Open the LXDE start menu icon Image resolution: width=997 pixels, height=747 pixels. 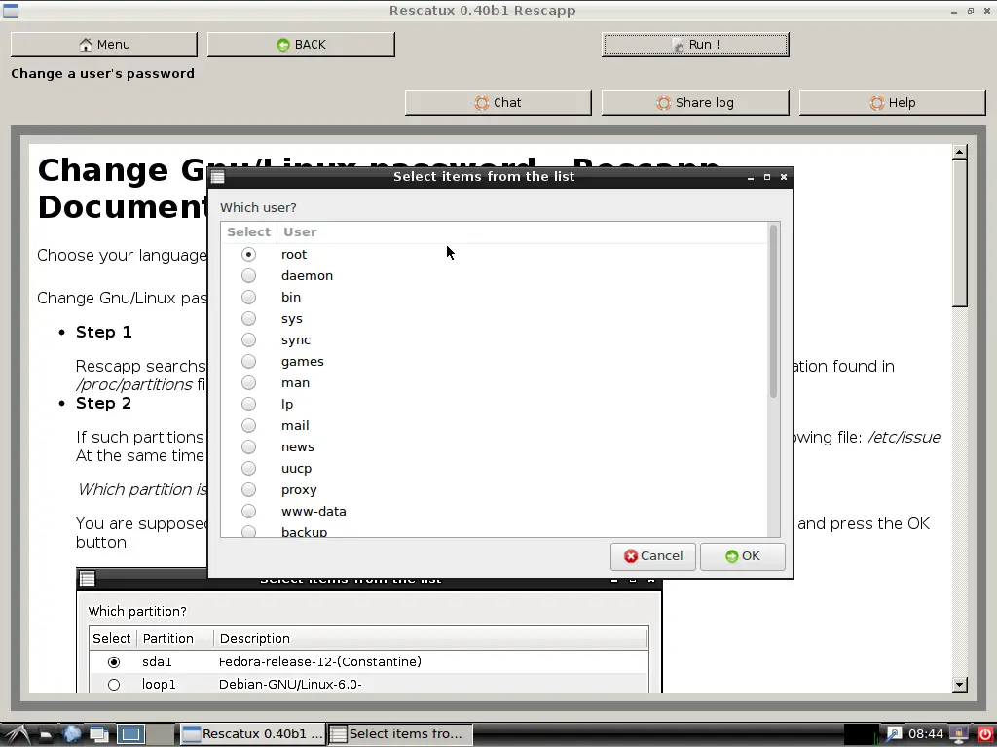coord(16,734)
